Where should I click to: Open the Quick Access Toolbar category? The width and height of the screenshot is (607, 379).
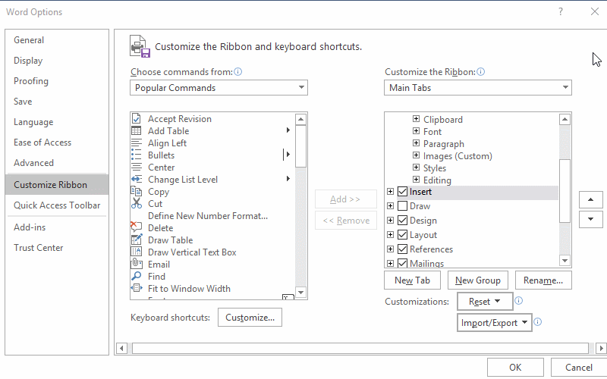(57, 205)
